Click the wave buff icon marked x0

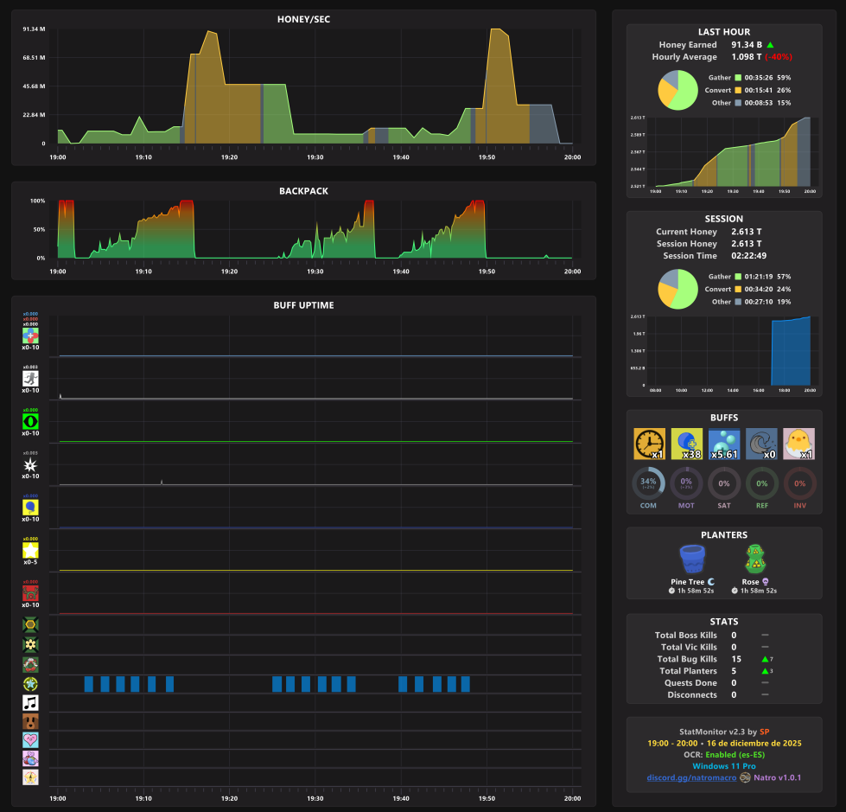[761, 444]
